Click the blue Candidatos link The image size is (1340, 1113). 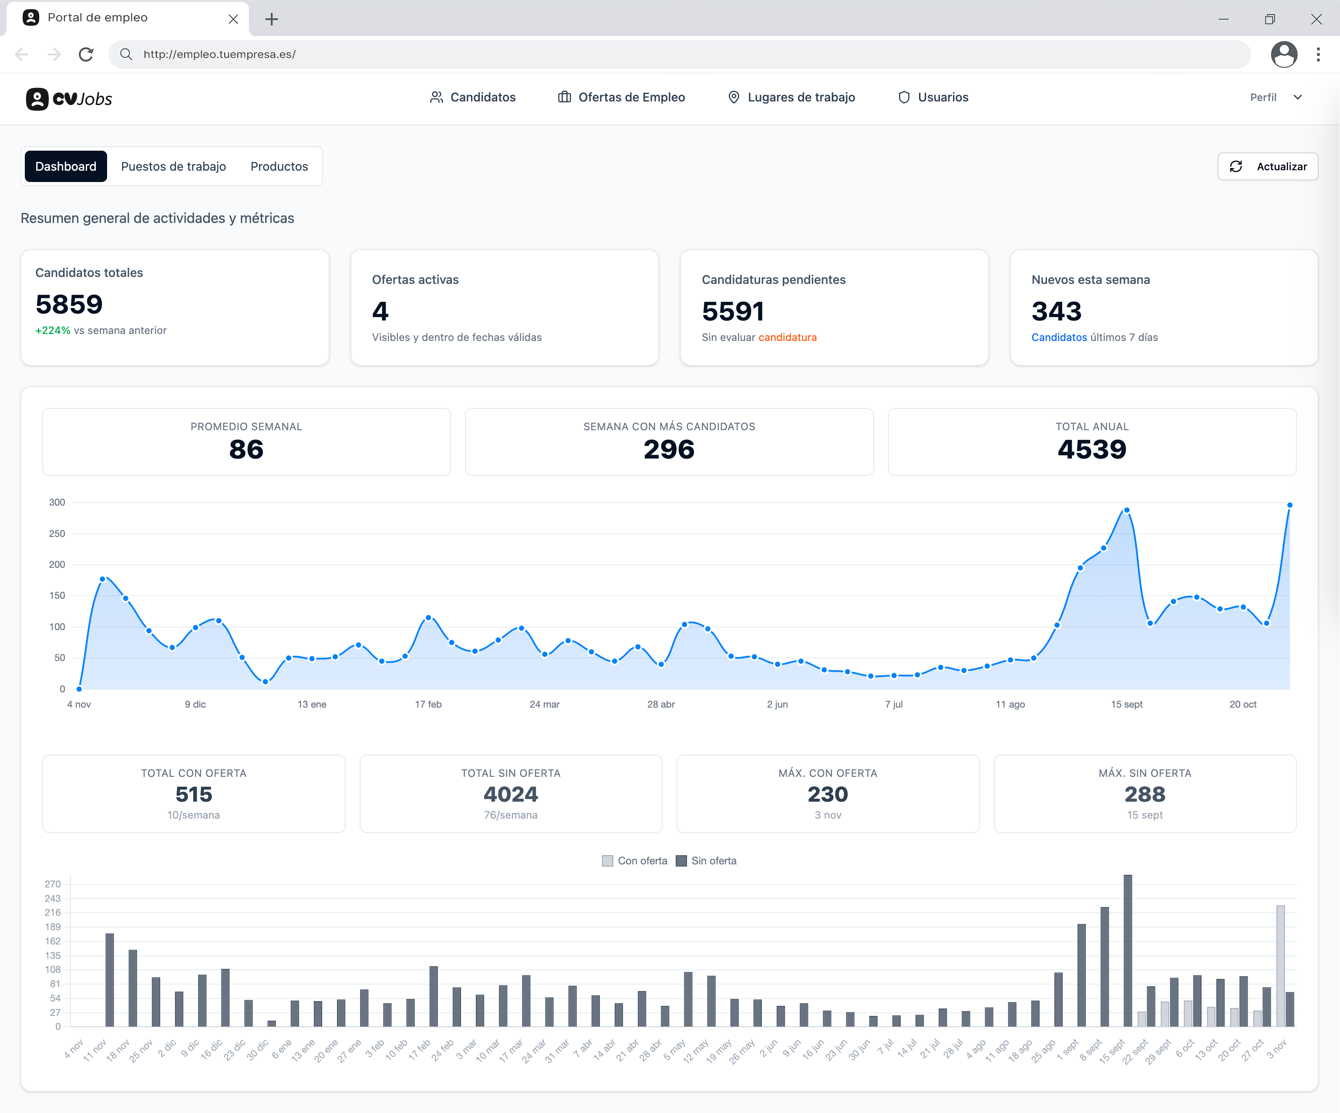coord(1059,337)
